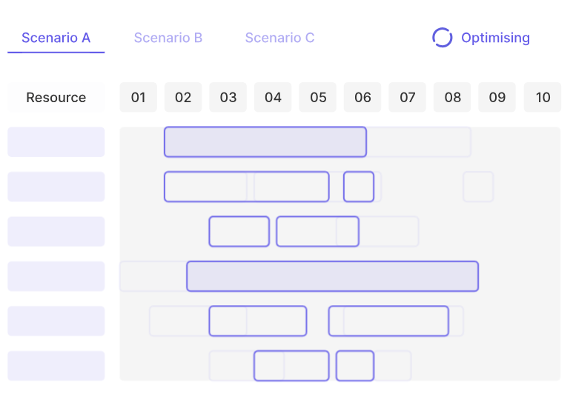Select column header 03
Viewport: 573px width, 405px height.
[228, 97]
